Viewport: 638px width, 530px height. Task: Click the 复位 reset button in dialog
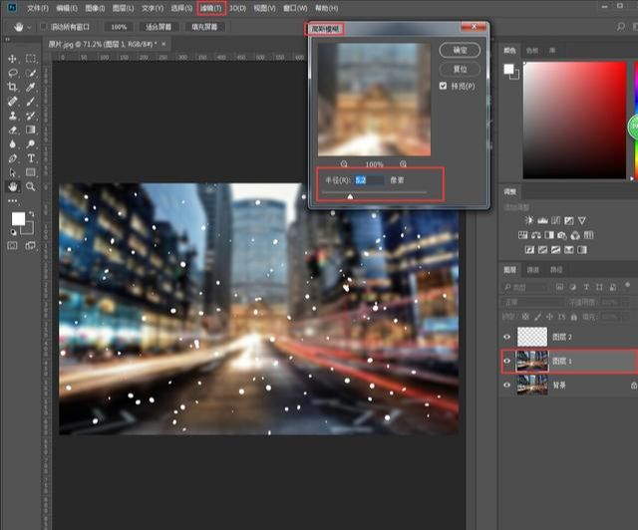460,69
